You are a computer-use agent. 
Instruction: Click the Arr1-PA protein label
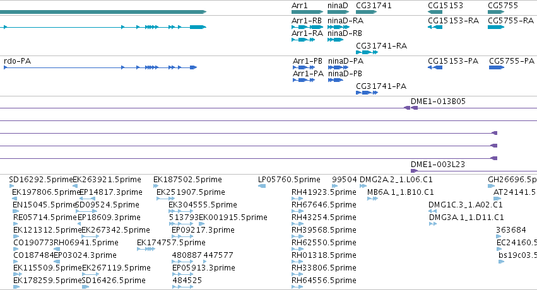308,74
